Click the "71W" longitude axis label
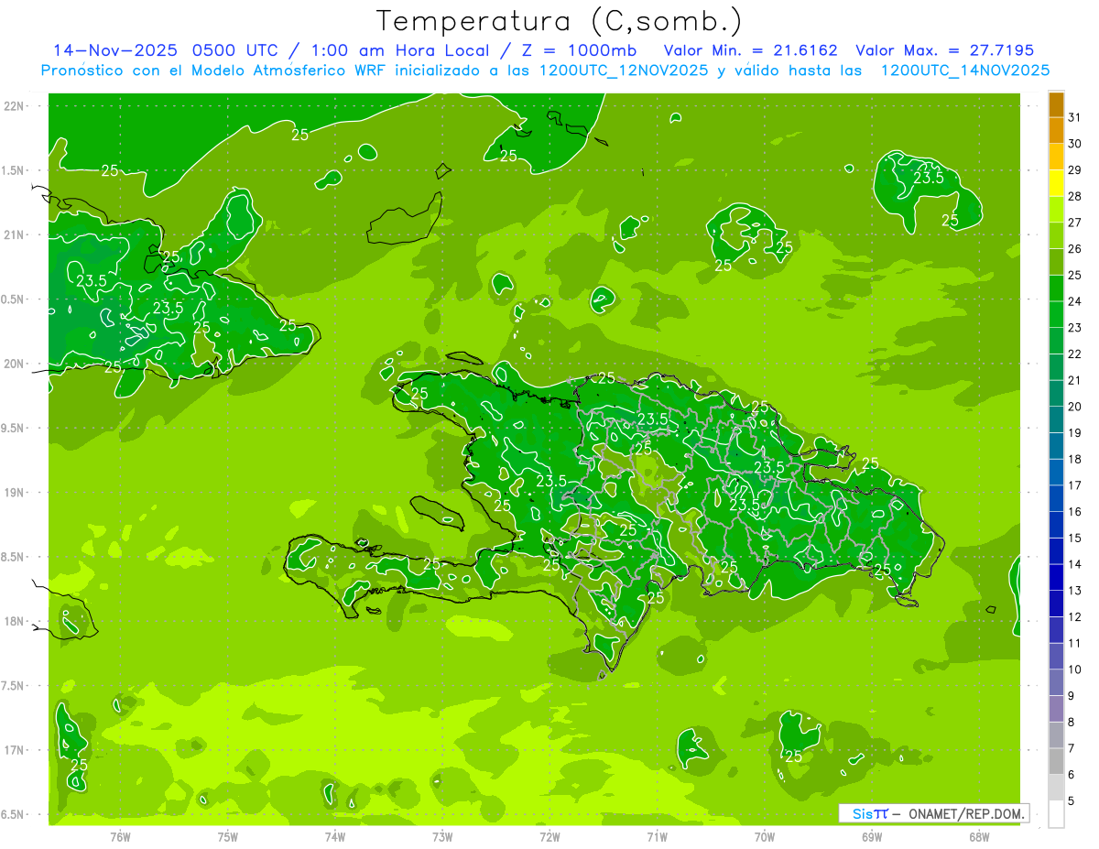1099x849 pixels. tap(658, 836)
